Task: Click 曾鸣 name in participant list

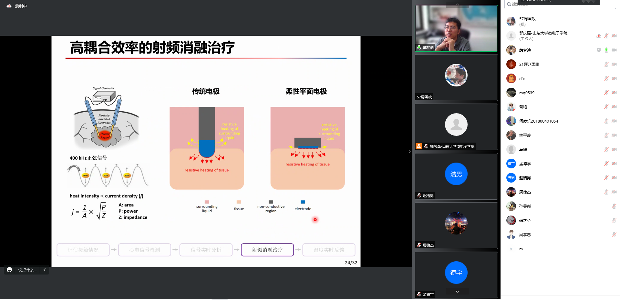Action: (x=523, y=107)
